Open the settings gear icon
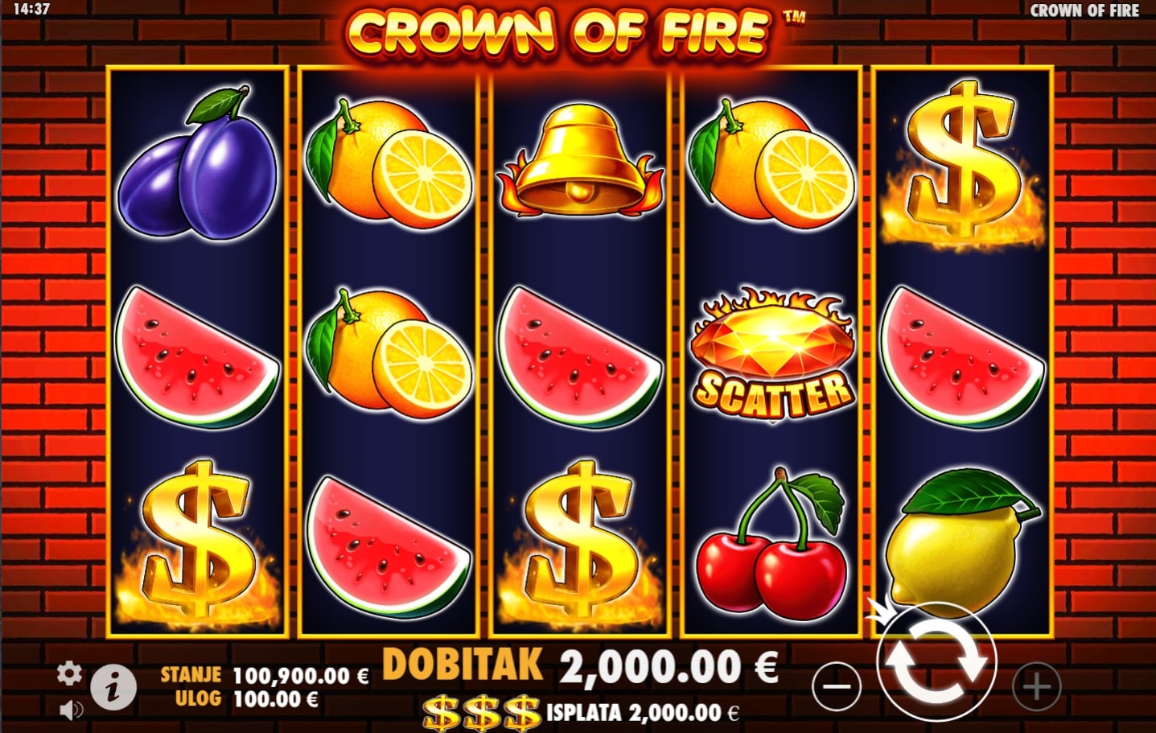The height and width of the screenshot is (733, 1156). pos(70,673)
